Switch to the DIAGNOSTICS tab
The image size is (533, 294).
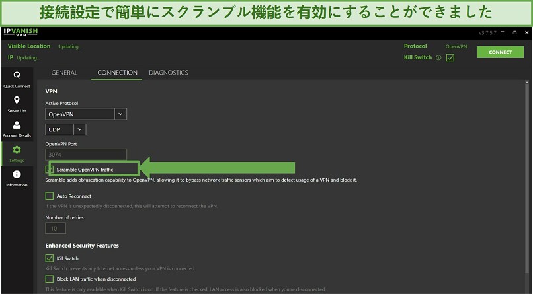point(168,73)
